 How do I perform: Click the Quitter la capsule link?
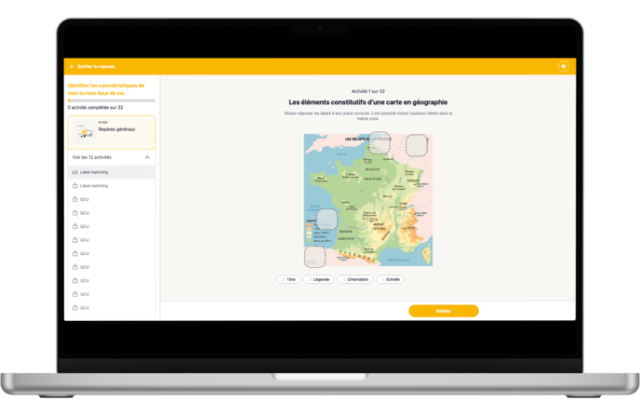[96, 66]
